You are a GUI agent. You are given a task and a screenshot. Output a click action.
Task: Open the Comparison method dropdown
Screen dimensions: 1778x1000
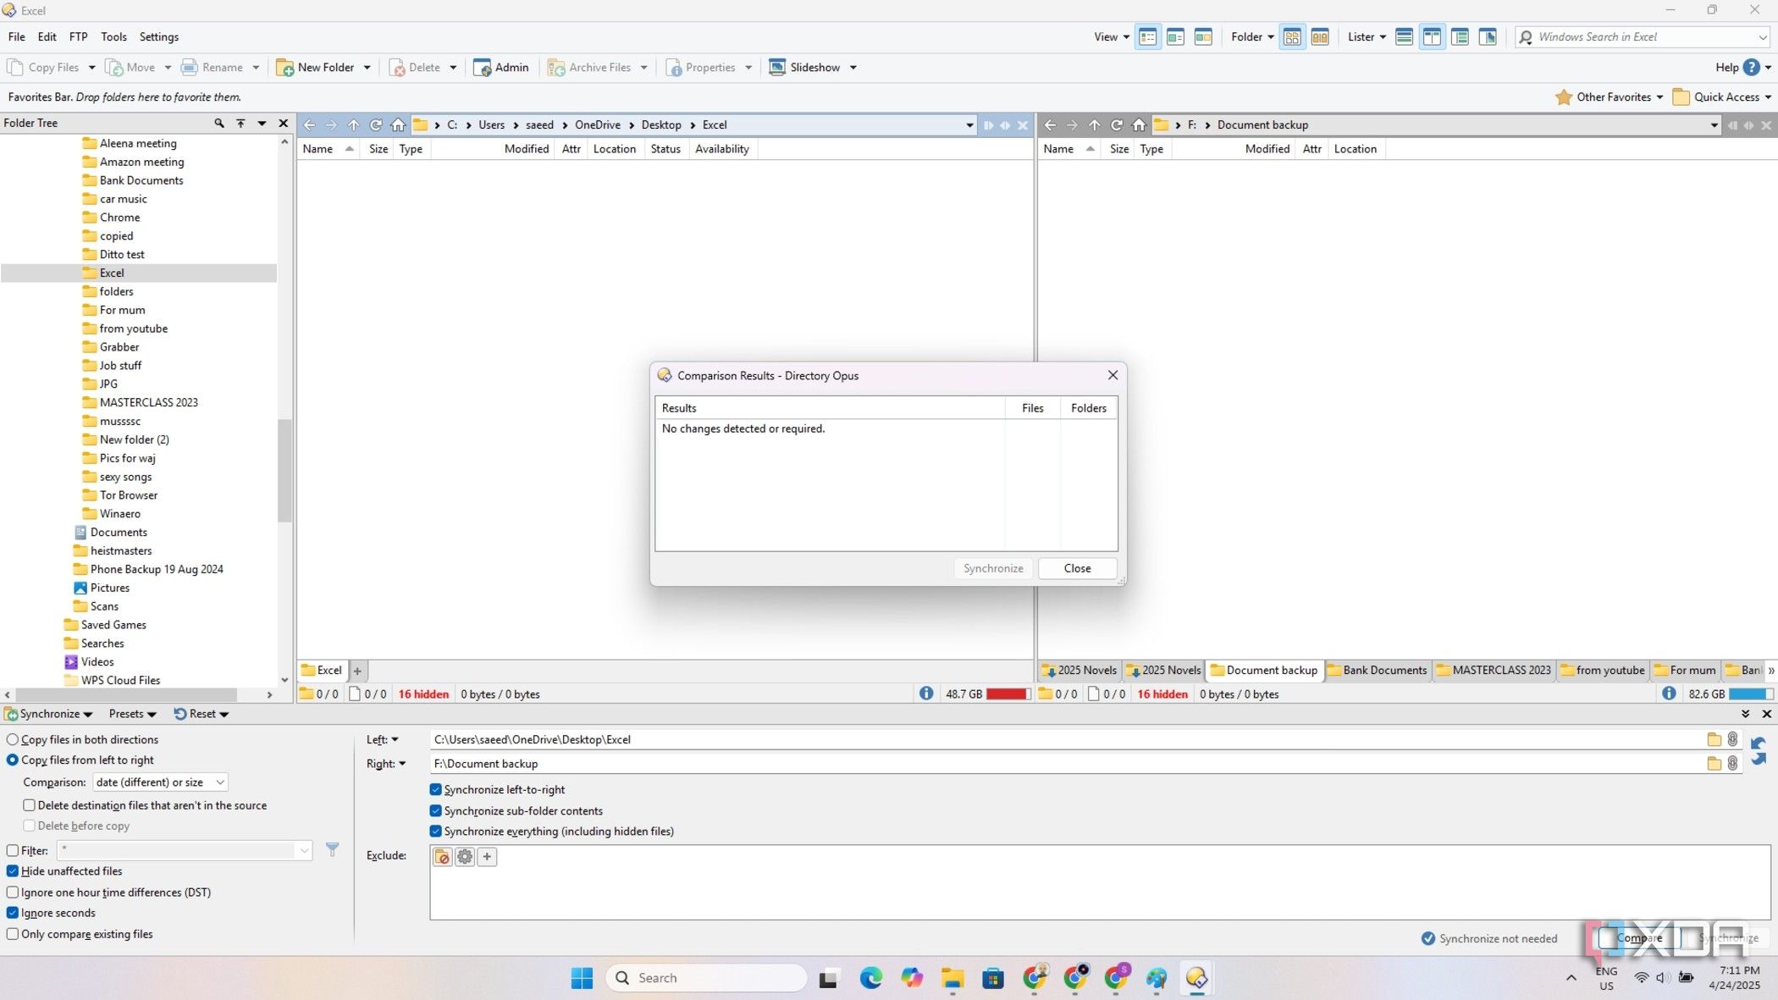pyautogui.click(x=160, y=782)
